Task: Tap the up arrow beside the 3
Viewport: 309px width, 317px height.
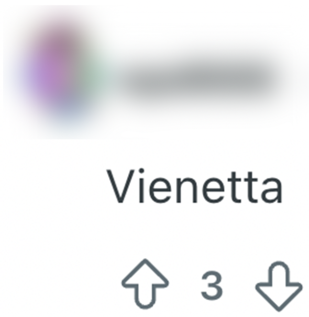Action: [x=145, y=284]
